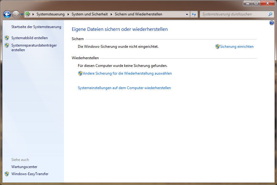Close the window with red X
The image size is (277, 185).
(x=267, y=3)
